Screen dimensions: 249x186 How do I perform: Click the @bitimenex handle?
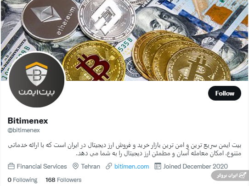(x=24, y=130)
